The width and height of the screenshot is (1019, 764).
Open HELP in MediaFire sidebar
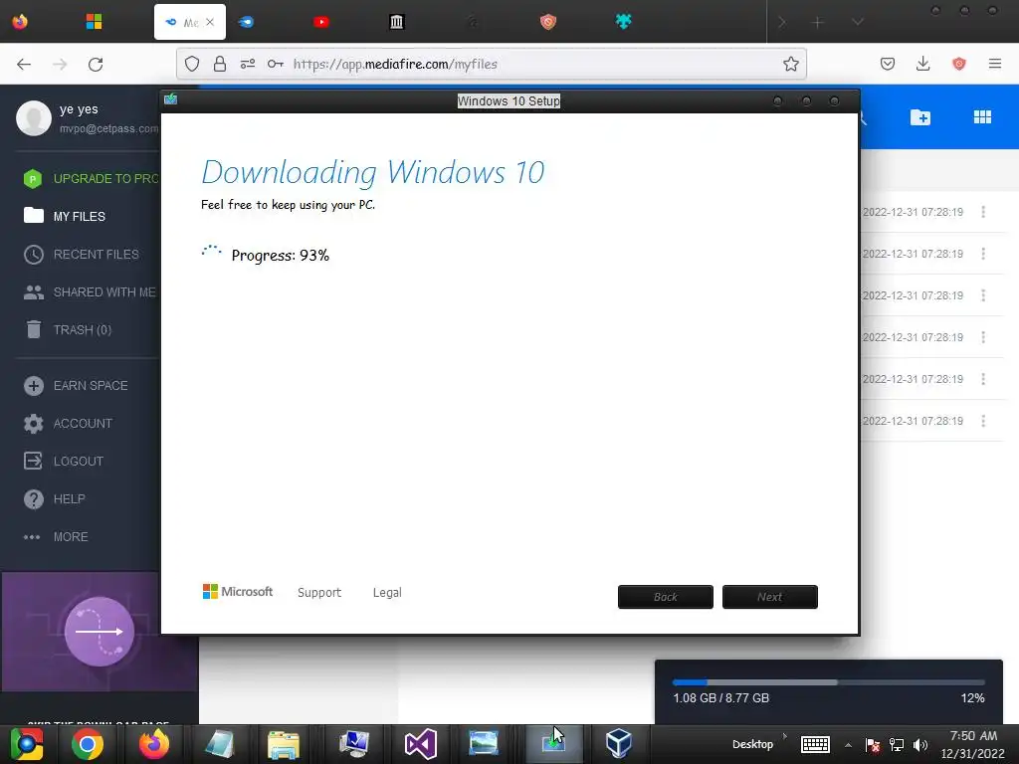[55, 499]
